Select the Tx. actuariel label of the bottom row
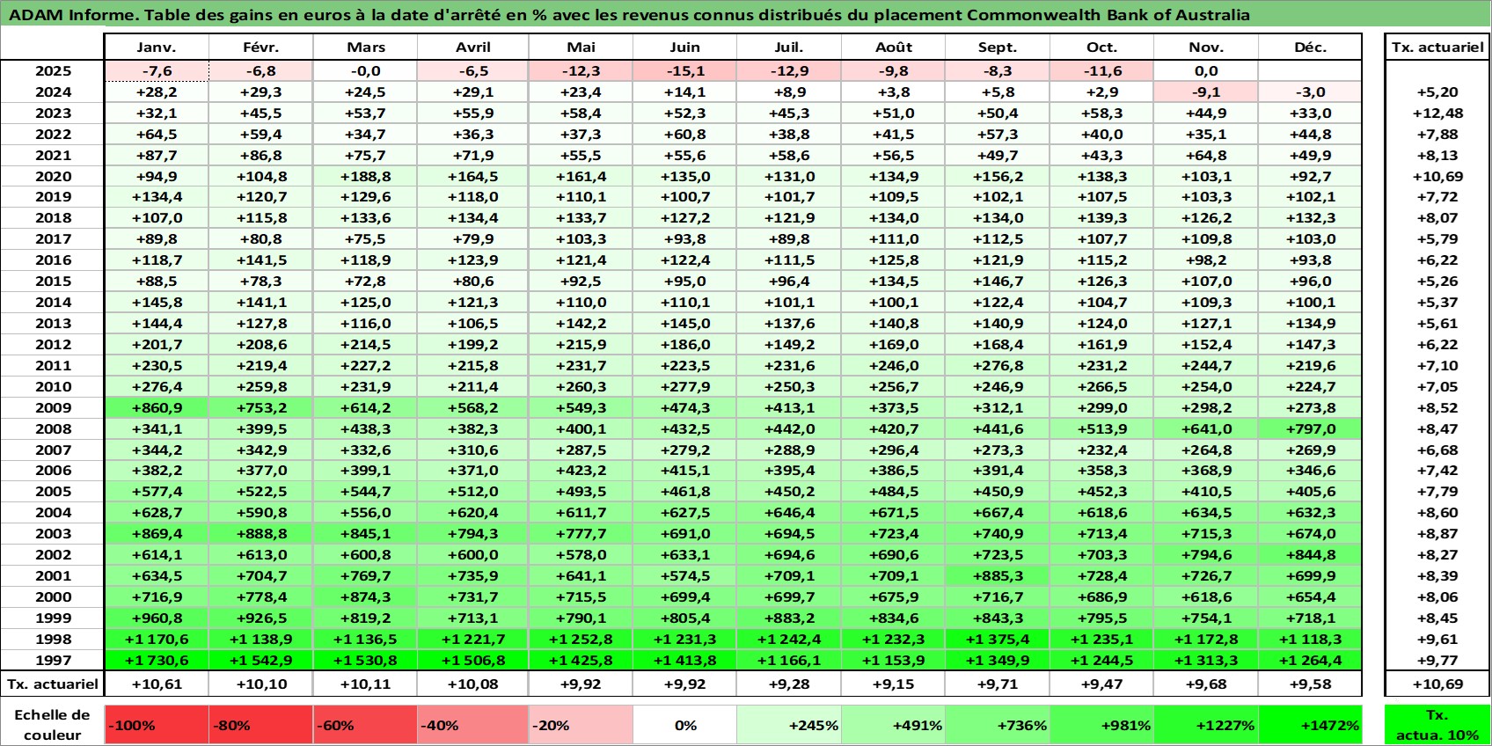Viewport: 1492px width, 746px height. click(53, 684)
